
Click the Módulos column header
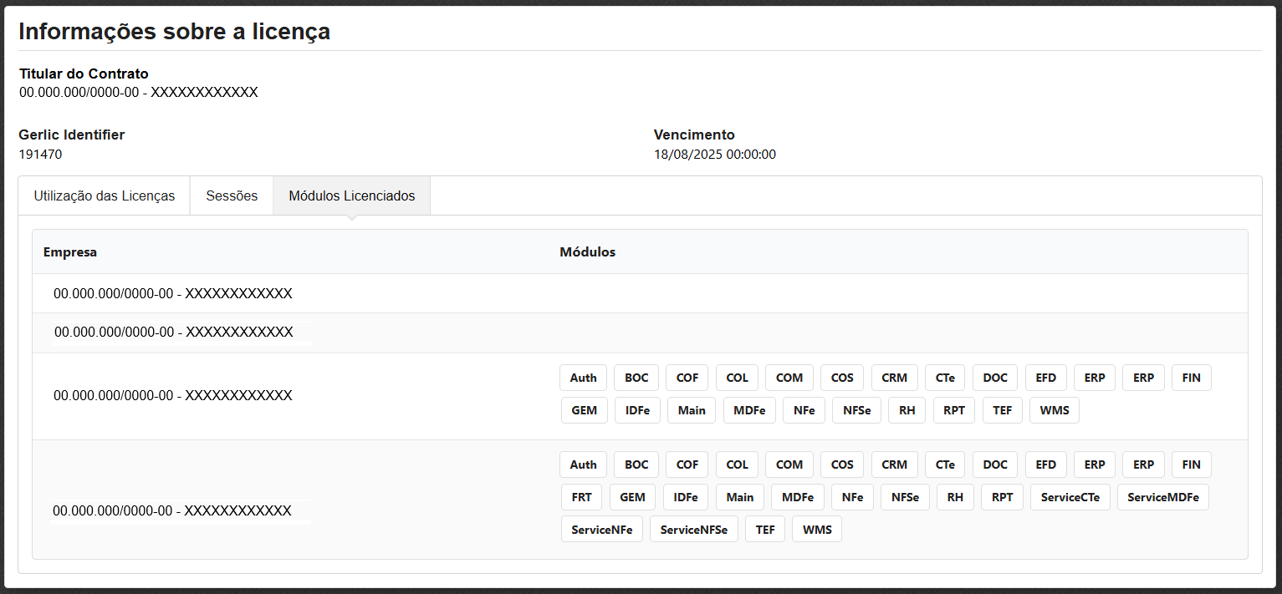[x=587, y=252]
